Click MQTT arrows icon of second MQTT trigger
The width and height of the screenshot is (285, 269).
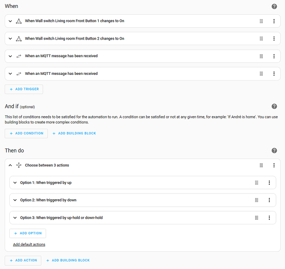click(19, 74)
